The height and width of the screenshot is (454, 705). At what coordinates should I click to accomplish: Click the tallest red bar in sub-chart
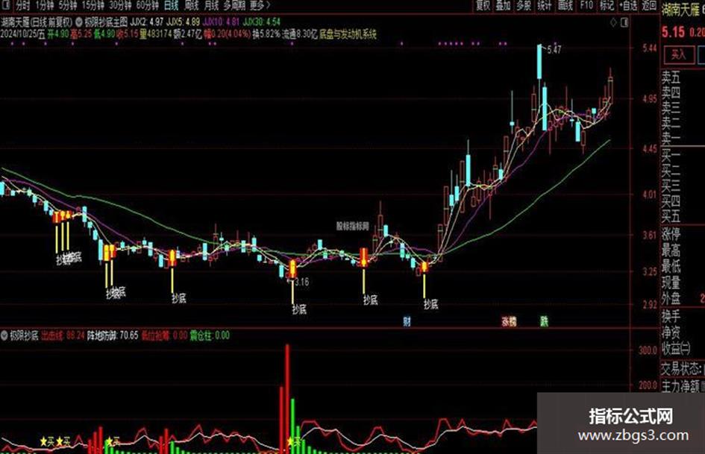point(287,398)
